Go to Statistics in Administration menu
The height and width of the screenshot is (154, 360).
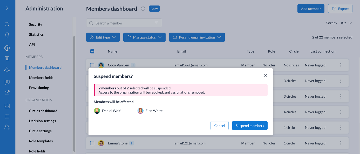[x=36, y=34]
